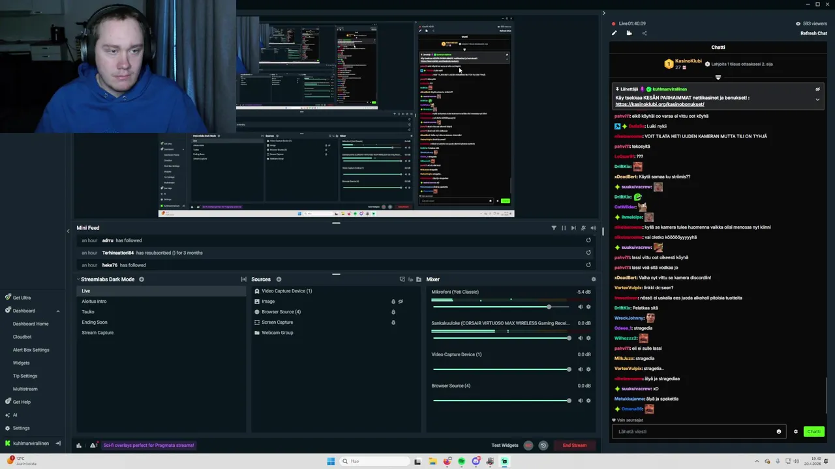Screen dimensions: 835x469
Task: Replay the heke76 has followed alert
Action: click(x=588, y=265)
